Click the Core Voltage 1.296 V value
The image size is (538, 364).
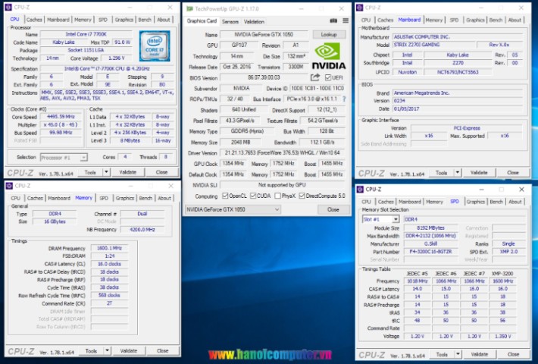tap(117, 58)
